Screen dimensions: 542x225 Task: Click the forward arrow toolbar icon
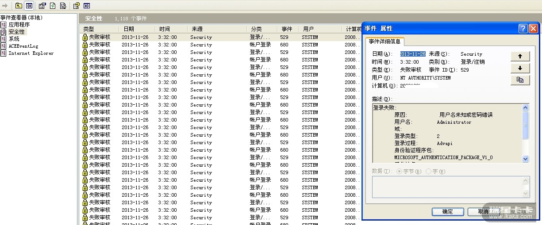tap(4, 6)
